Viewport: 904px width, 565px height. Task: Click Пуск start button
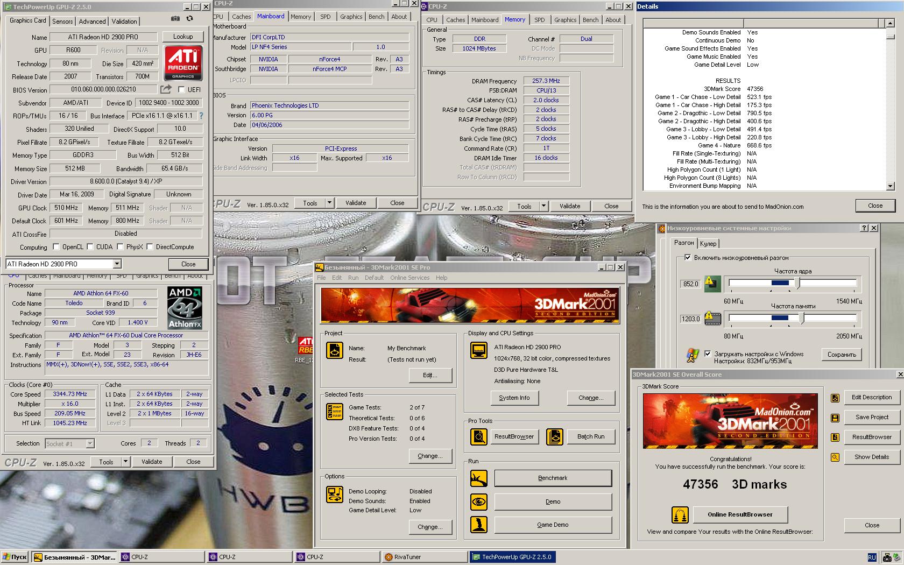click(x=15, y=557)
